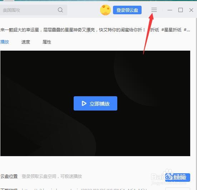The image size is (197, 190).
Task: Click the yellow moon avatar icon
Action: pos(105,10)
